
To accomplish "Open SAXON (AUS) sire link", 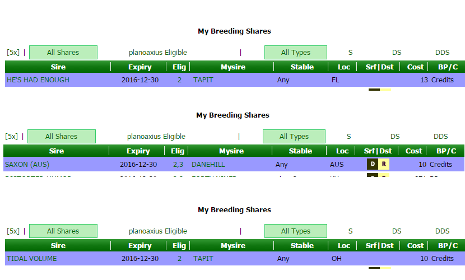I will pyautogui.click(x=27, y=165).
